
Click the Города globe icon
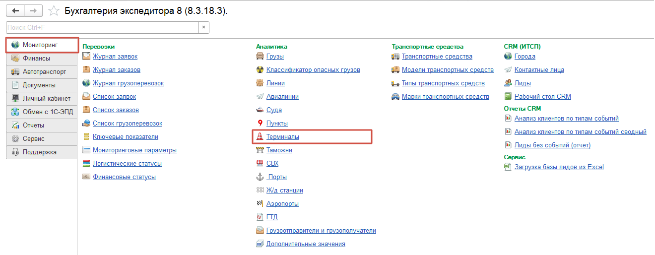pos(508,56)
